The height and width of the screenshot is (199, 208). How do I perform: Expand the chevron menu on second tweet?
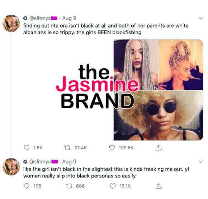[201, 162]
